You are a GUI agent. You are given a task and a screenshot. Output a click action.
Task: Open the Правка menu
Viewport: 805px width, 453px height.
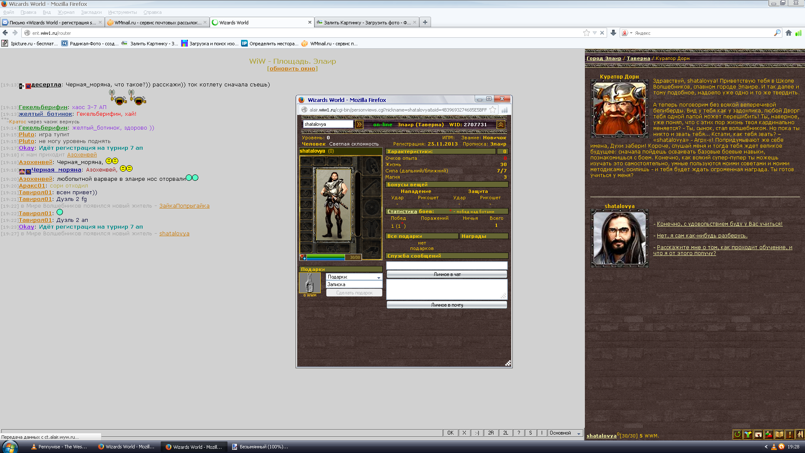[28, 12]
